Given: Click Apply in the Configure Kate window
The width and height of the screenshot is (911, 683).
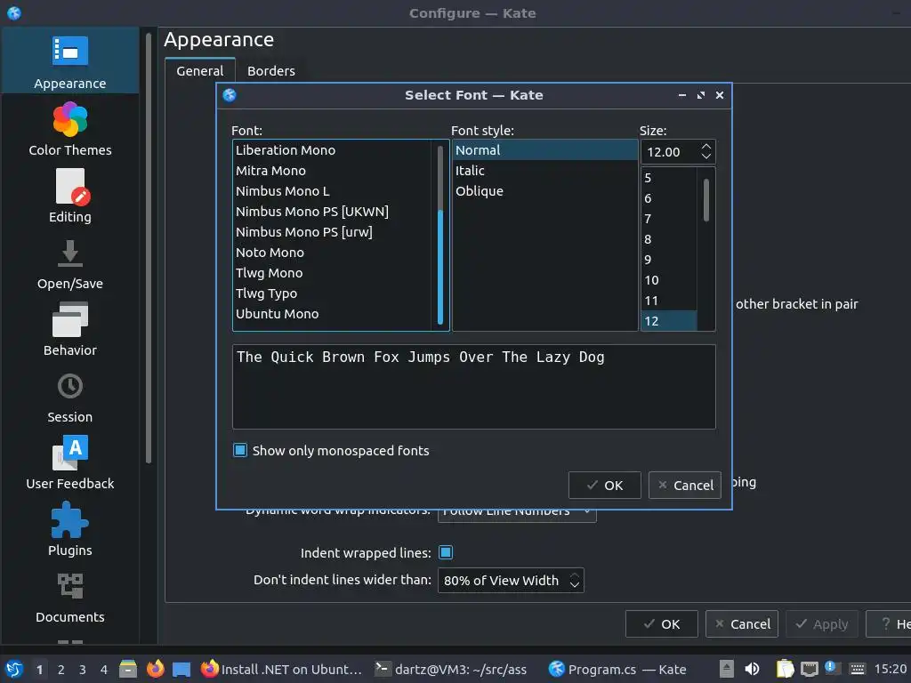Looking at the screenshot, I should (821, 623).
